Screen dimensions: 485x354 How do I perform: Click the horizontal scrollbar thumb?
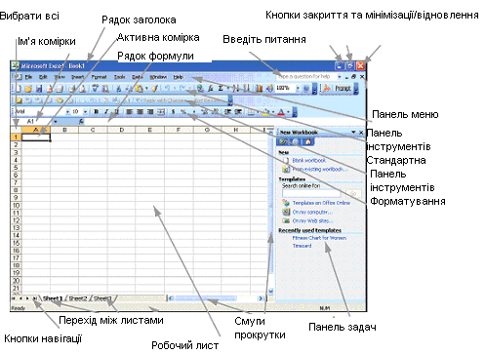206,298
